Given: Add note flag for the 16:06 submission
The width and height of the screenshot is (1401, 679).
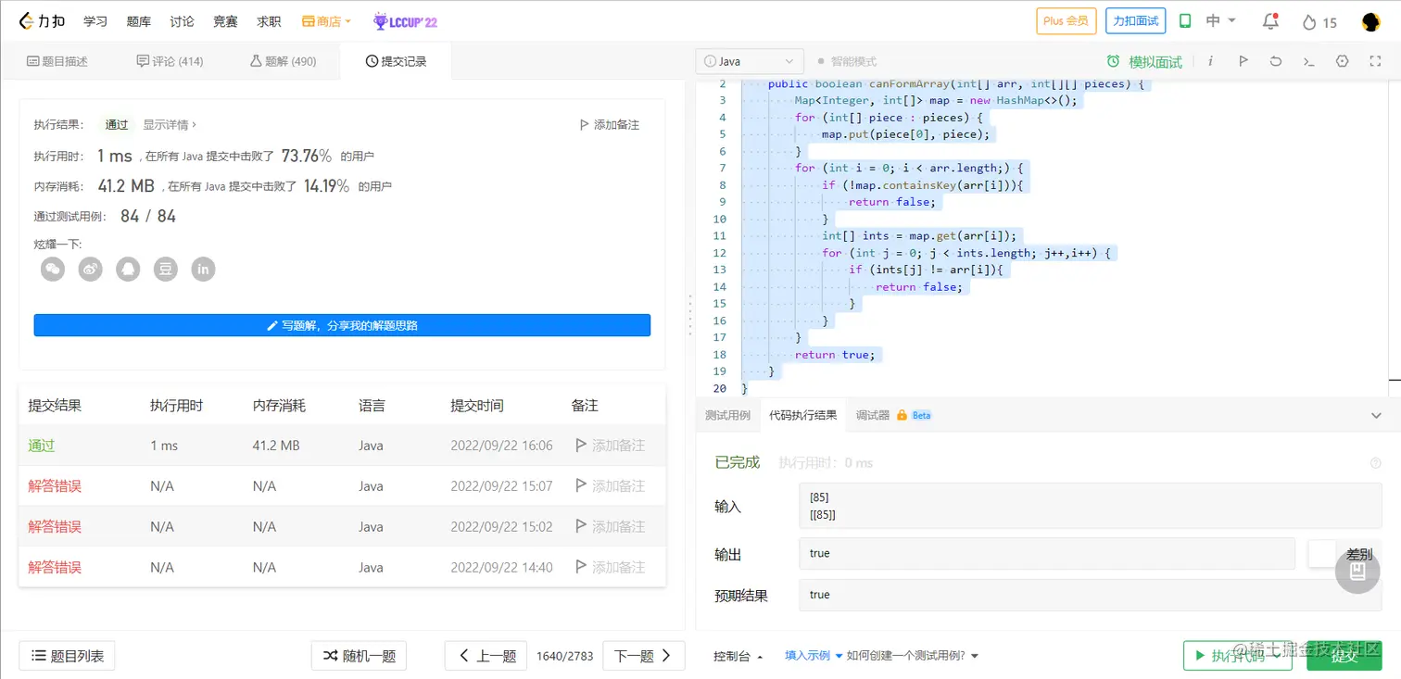Looking at the screenshot, I should tap(610, 446).
